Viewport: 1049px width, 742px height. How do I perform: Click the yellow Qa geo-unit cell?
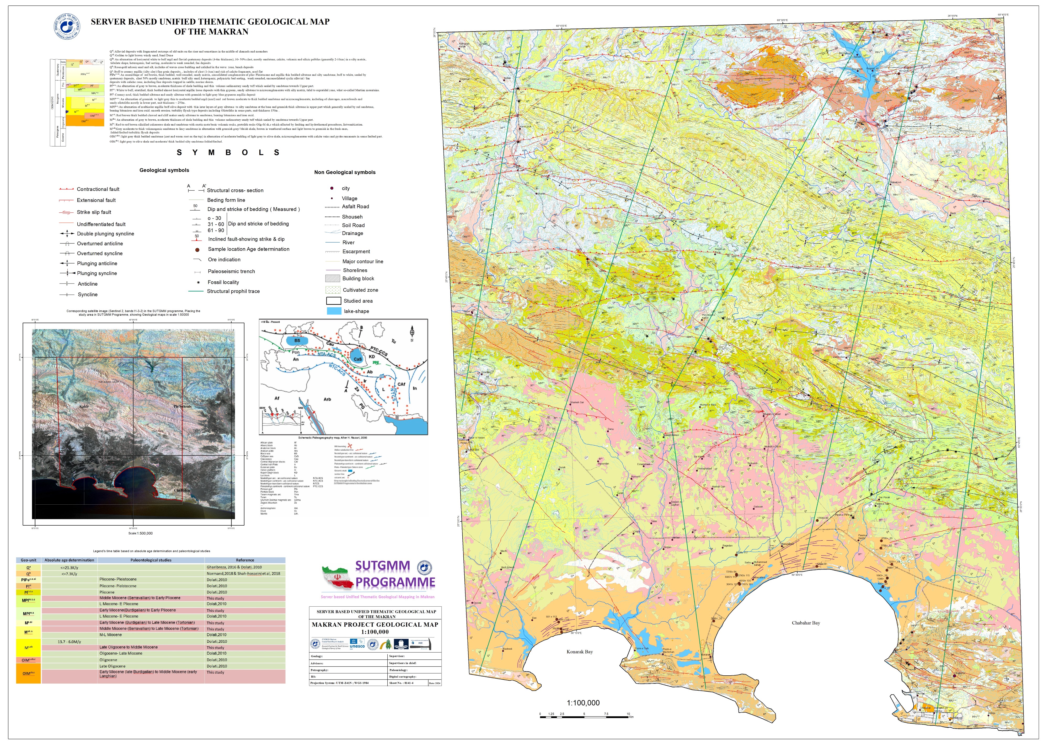(x=28, y=567)
